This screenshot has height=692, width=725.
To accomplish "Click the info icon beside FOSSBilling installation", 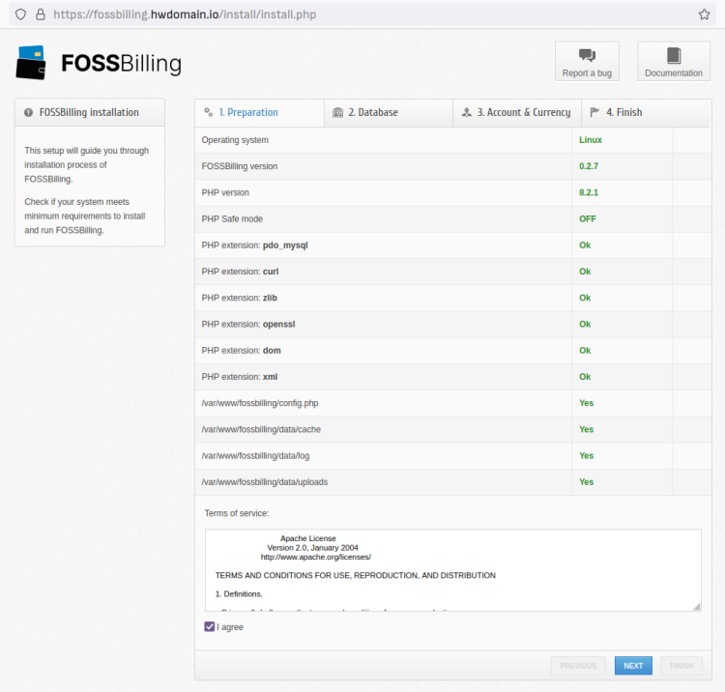I will point(29,112).
